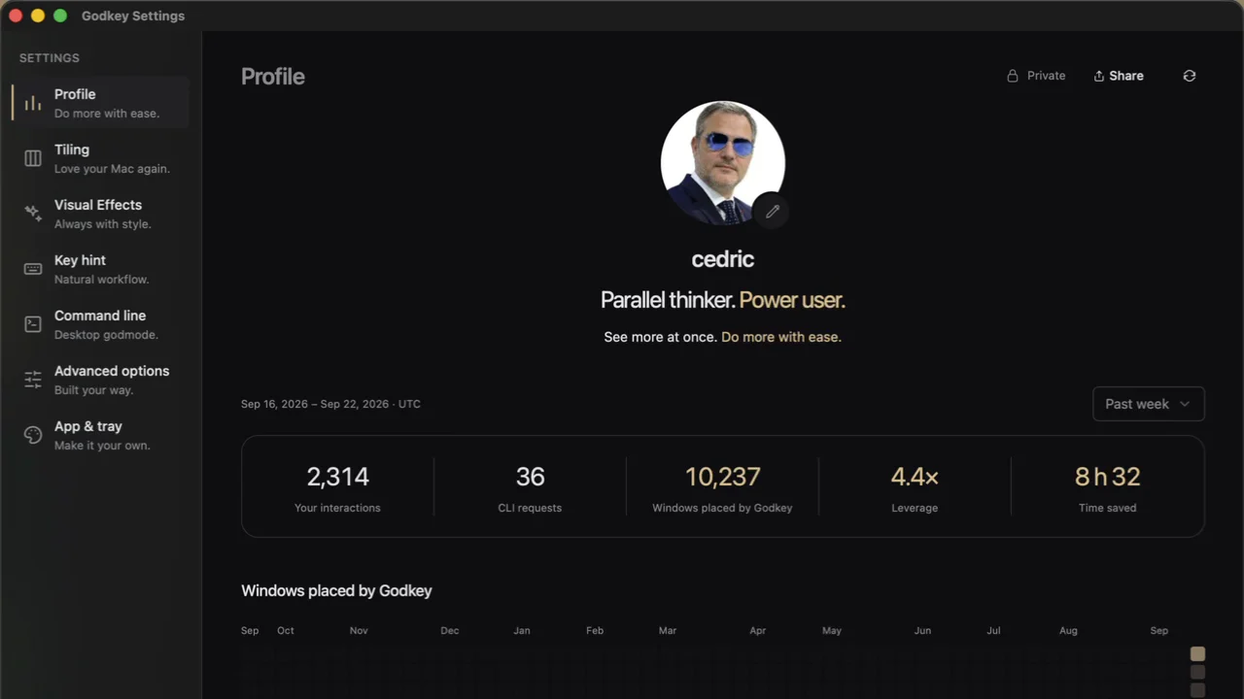This screenshot has width=1244, height=699.
Task: Click the 2,314 interactions value
Action: (337, 477)
